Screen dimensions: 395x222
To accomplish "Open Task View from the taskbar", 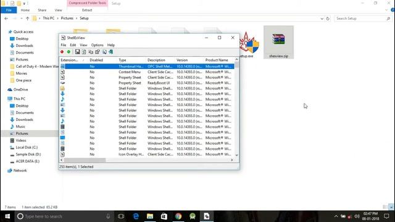I will click(x=121, y=216).
